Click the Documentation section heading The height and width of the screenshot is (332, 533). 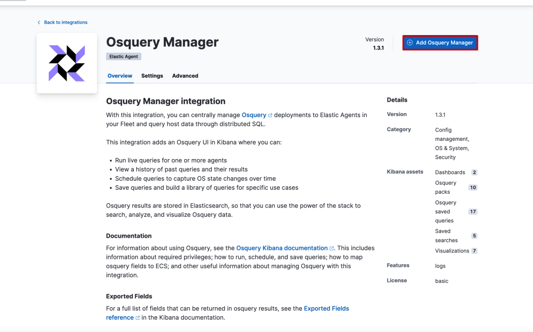click(x=129, y=236)
